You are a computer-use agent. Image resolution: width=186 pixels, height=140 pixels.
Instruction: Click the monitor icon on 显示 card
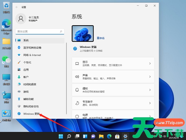pyautogui.click(x=77, y=63)
